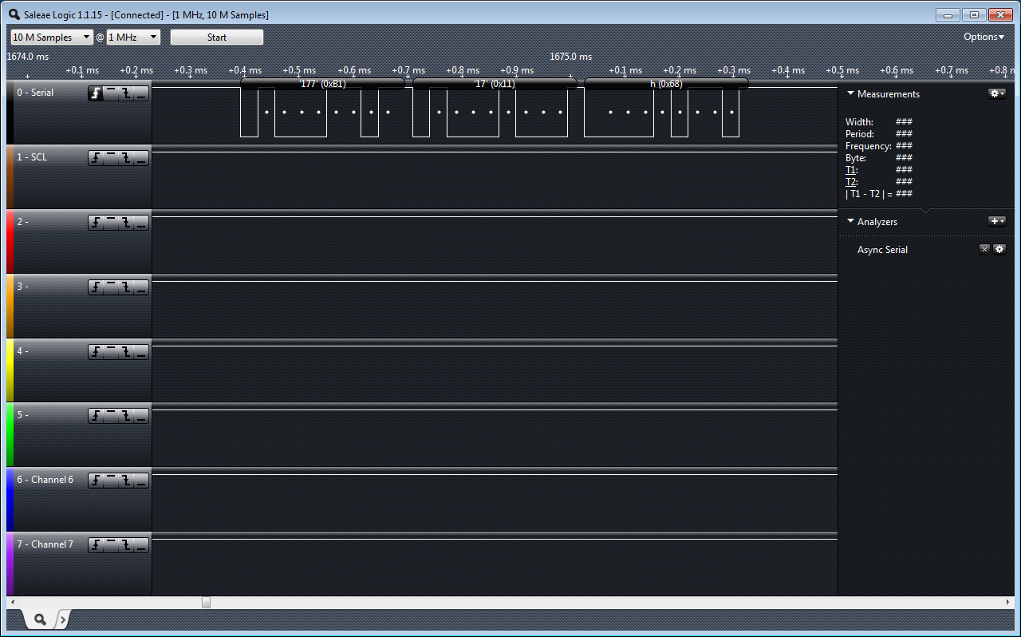Open the Options menu
The height and width of the screenshot is (637, 1021).
coord(984,37)
